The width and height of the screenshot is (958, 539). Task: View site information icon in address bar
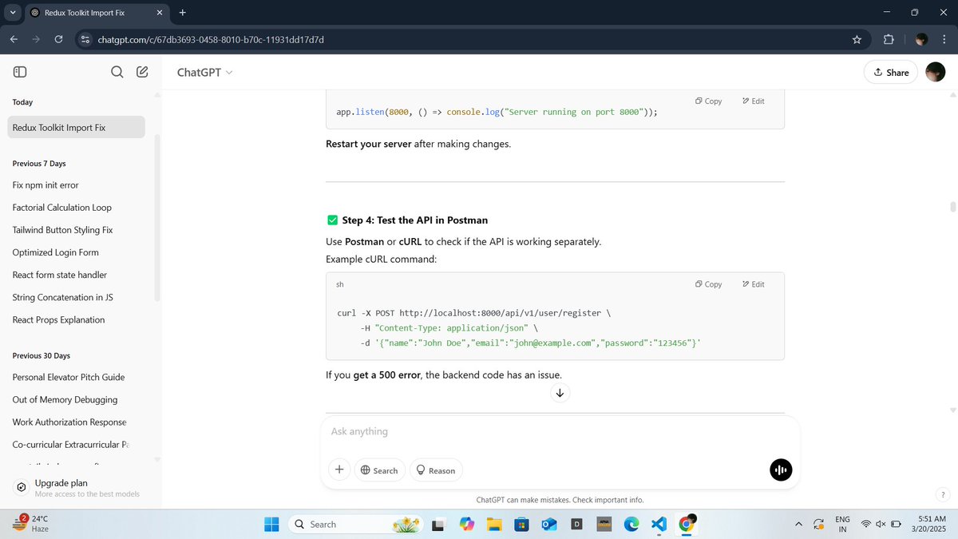coord(86,39)
